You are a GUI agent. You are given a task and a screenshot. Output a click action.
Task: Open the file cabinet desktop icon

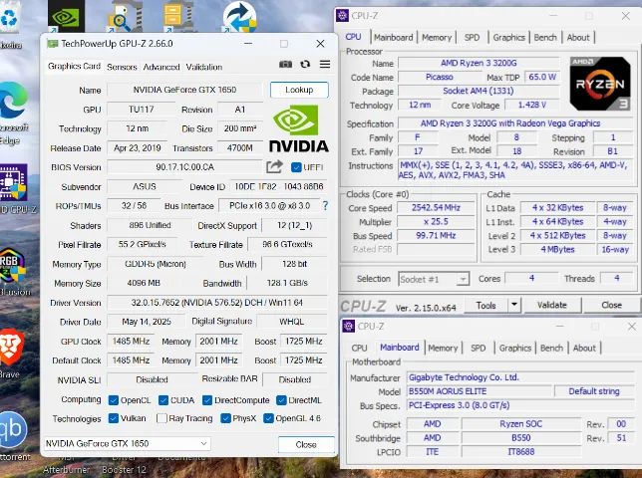pyautogui.click(x=177, y=16)
